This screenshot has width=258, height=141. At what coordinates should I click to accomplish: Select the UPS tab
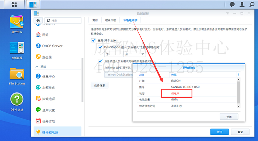click(130, 20)
